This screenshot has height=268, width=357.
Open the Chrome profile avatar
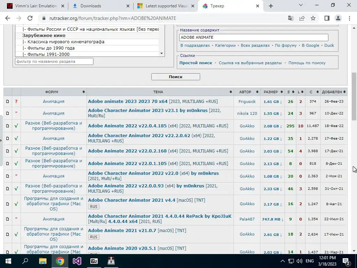[338, 18]
